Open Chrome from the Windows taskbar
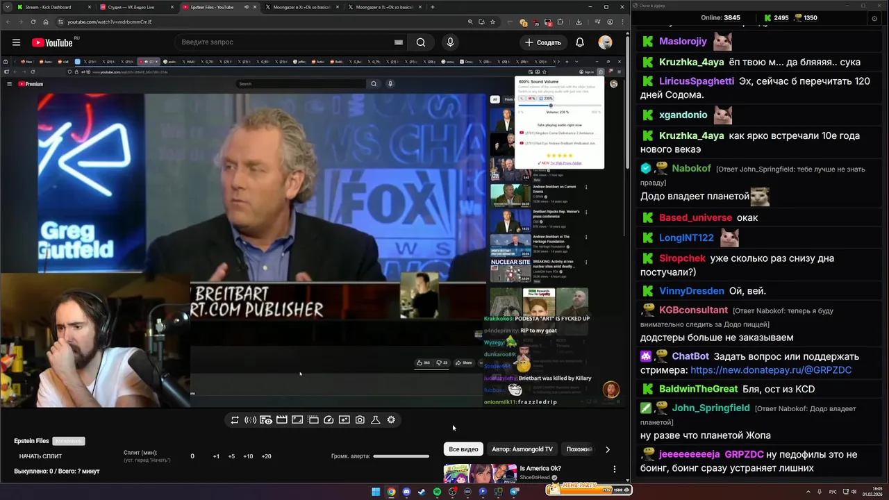This screenshot has width=889, height=500. click(x=391, y=492)
